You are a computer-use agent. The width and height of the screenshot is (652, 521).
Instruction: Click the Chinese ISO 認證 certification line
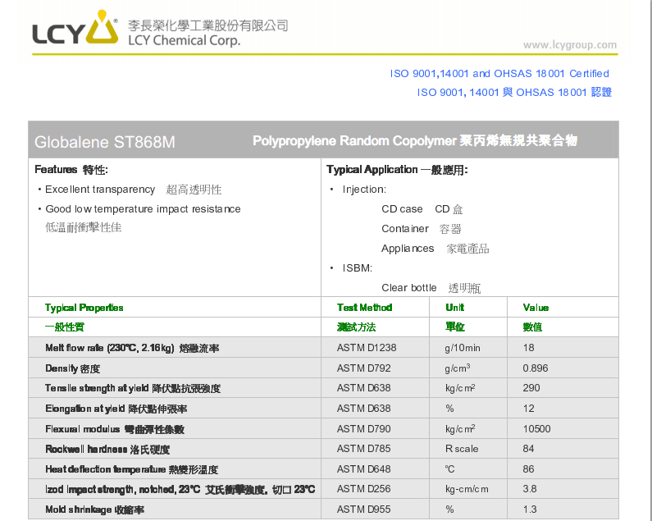click(x=514, y=93)
